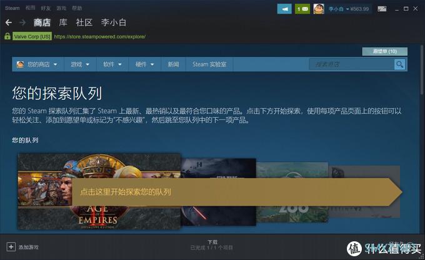This screenshot has height=260, width=425.
Task: Open the 下载 status section
Action: pos(212,244)
